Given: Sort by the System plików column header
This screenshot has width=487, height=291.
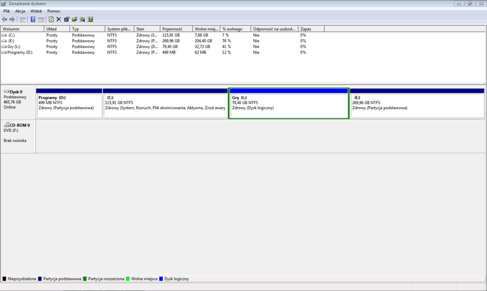Looking at the screenshot, I should (119, 29).
